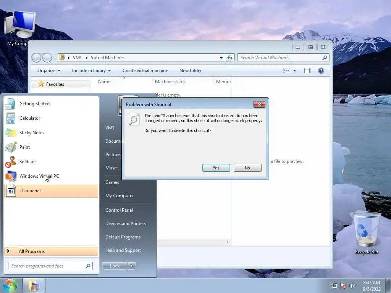391x293 pixels.
Task: Click the TLauncher shortcut icon in Start menu
Action: point(11,191)
